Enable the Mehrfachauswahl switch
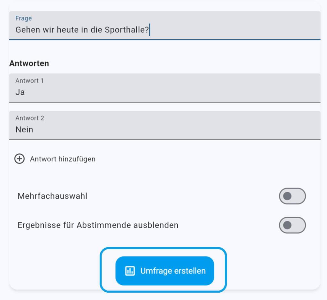Viewport: 327px width, 300px height. (x=293, y=196)
